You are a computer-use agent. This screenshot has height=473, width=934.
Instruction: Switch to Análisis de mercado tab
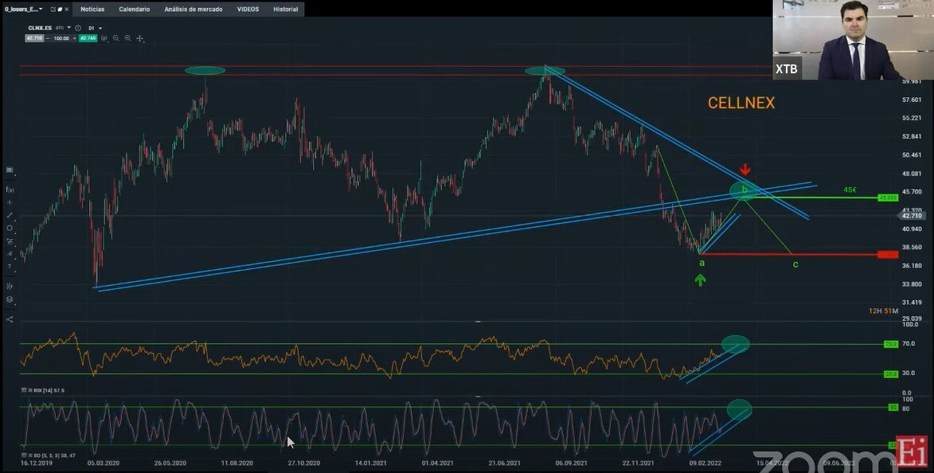tap(193, 10)
